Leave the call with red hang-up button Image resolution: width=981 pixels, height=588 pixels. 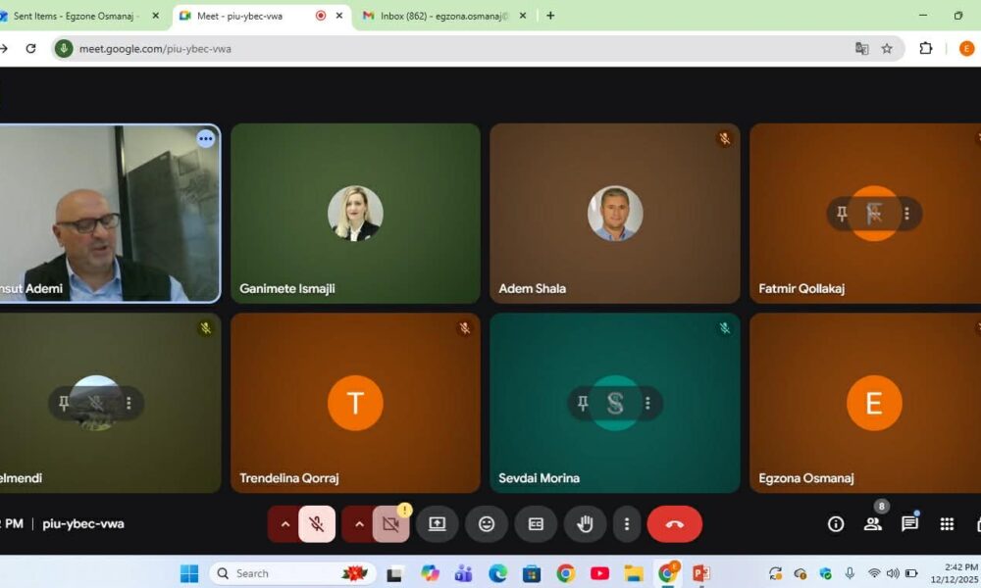675,524
